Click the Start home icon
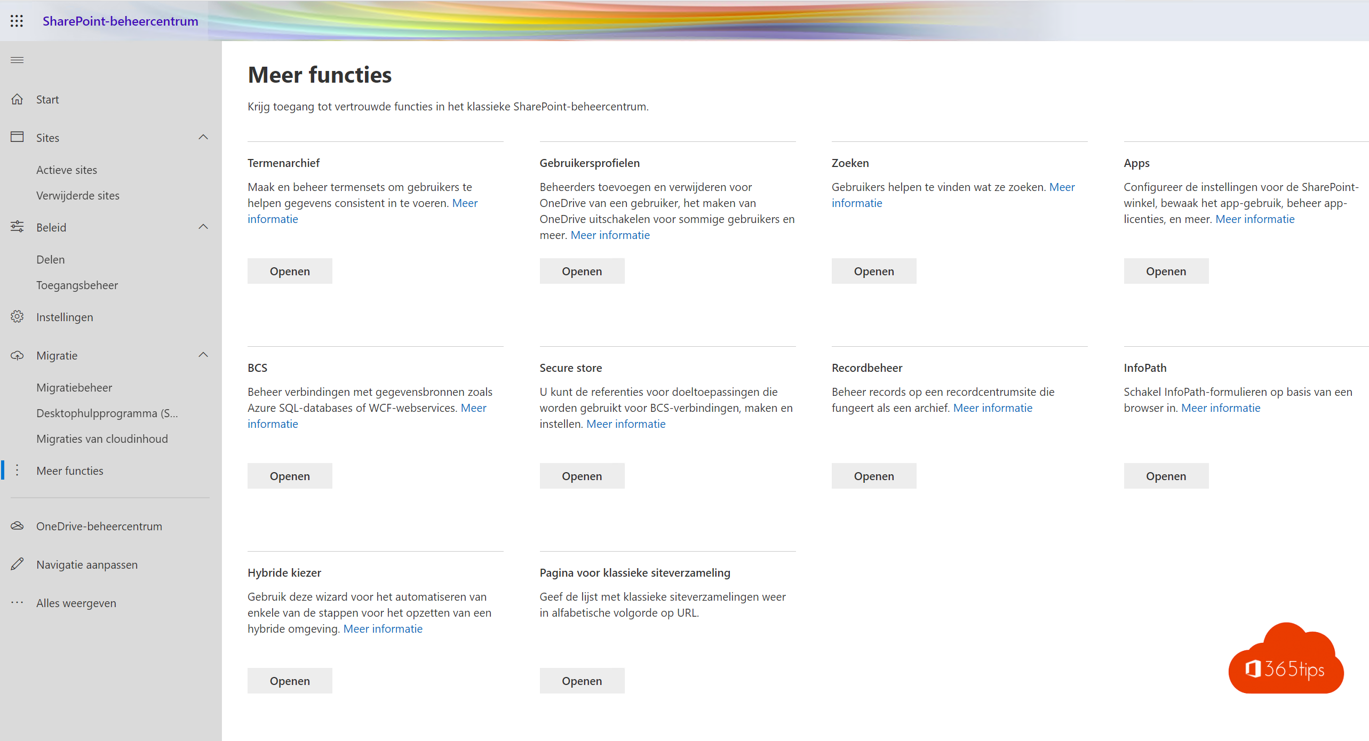This screenshot has height=741, width=1369. pos(17,99)
